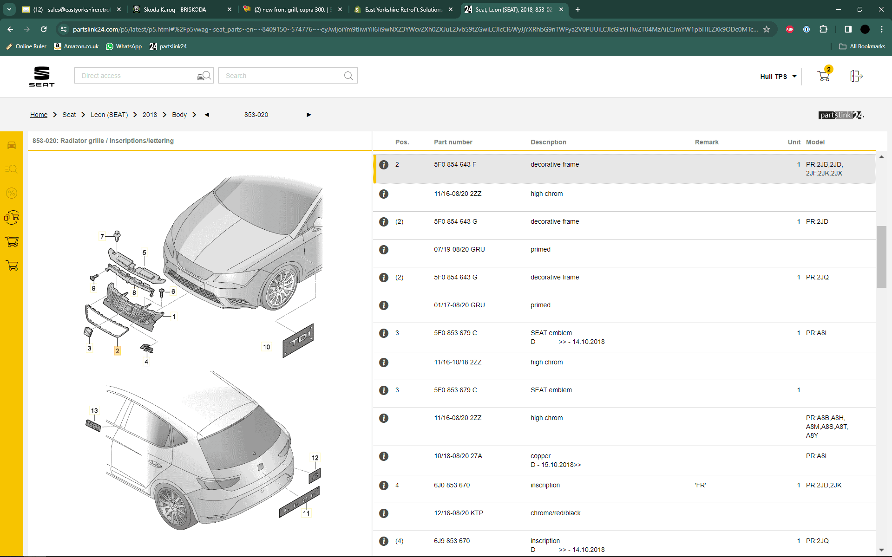Click the vehicle icon in yellow sidebar

click(12, 145)
